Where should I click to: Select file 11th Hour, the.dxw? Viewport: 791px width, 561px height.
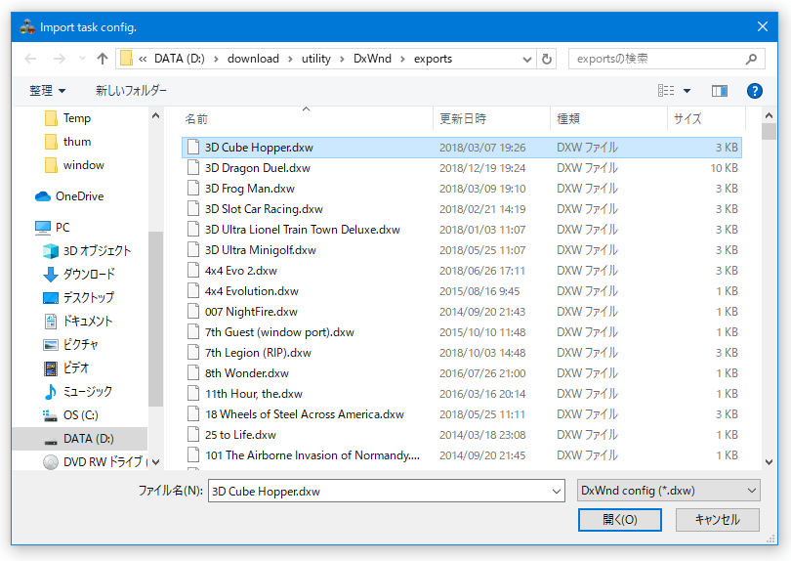pyautogui.click(x=462, y=394)
